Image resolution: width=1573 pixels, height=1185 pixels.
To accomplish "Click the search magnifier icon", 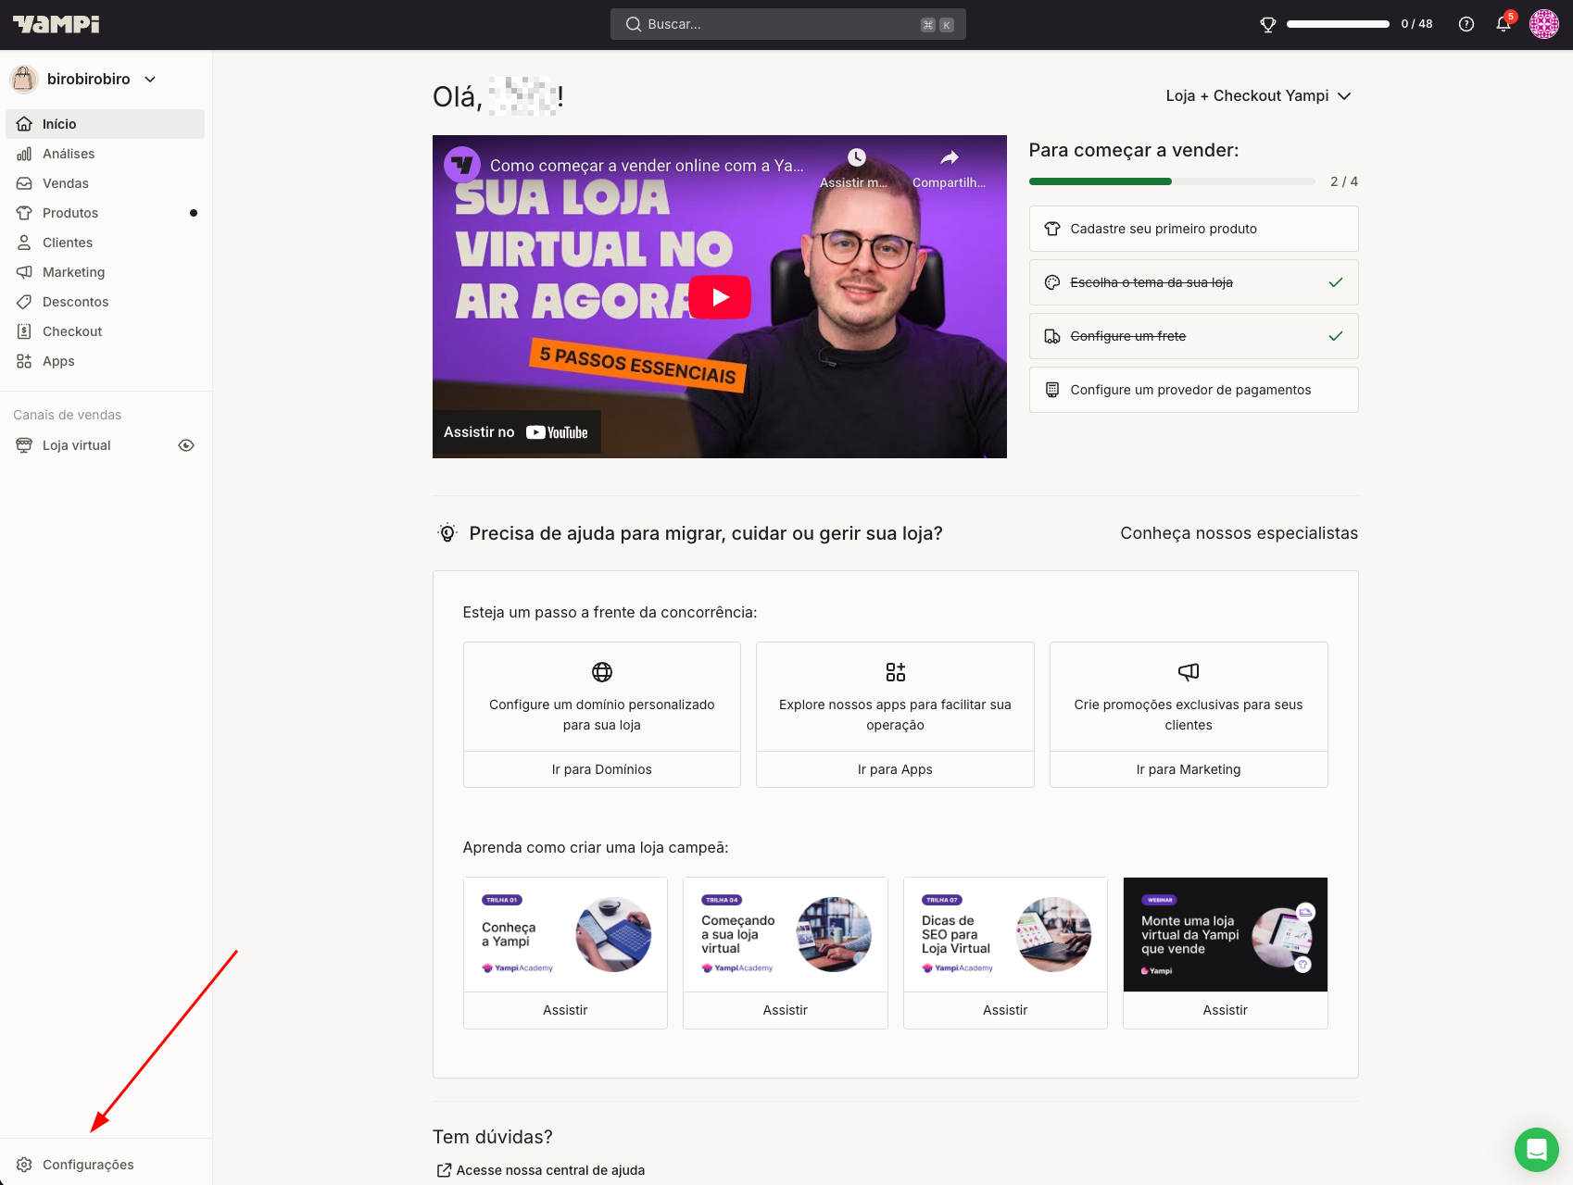I will (634, 24).
